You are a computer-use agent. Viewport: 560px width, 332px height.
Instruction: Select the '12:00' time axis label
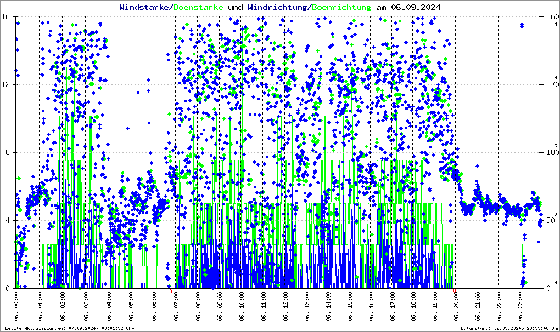point(285,301)
